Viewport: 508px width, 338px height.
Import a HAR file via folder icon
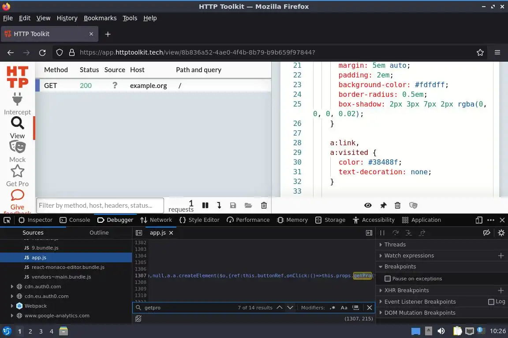pos(248,206)
